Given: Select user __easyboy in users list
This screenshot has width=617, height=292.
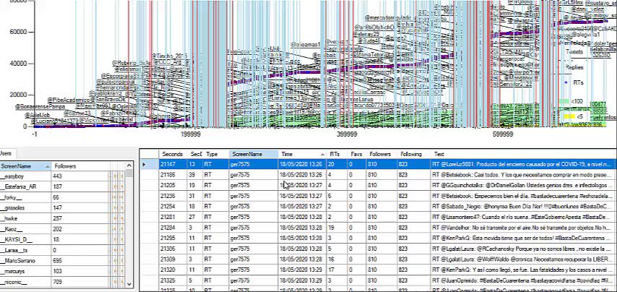Looking at the screenshot, I should point(25,176).
